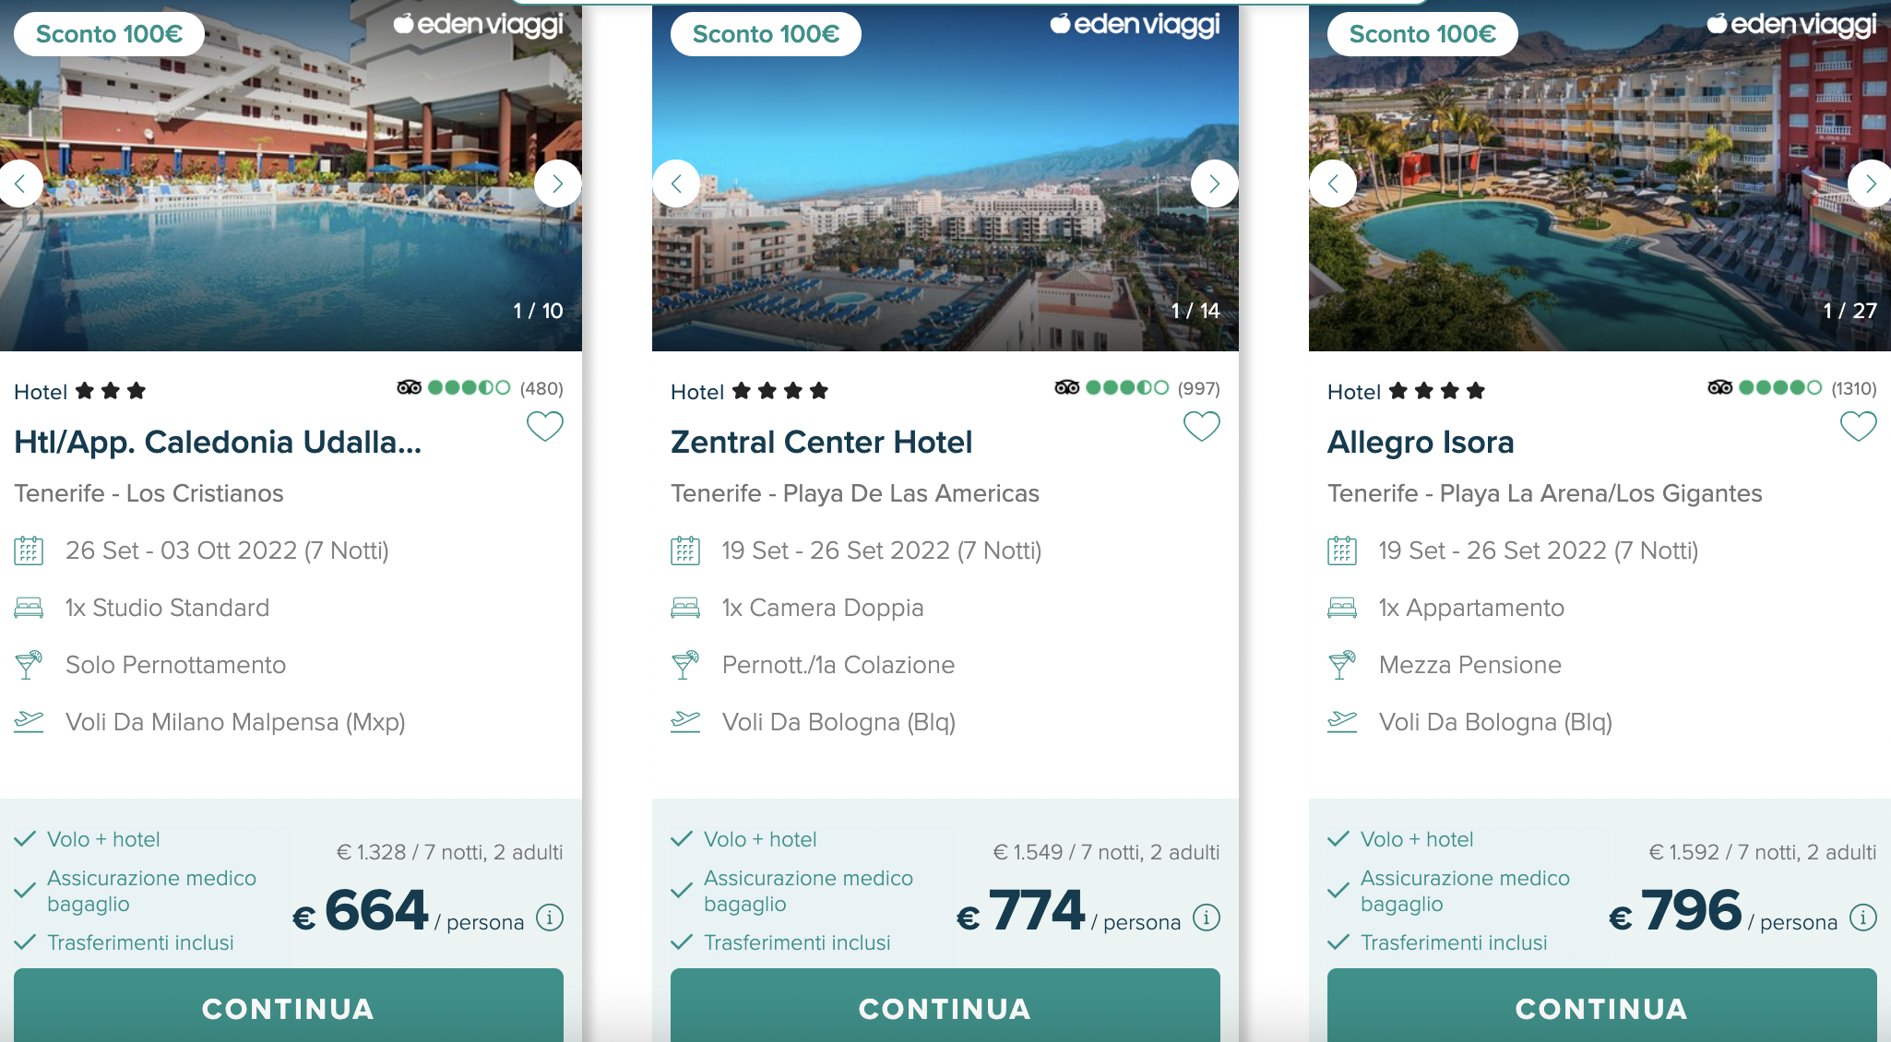The width and height of the screenshot is (1891, 1042).
Task: Favorite the Htl/App. Caledonia Udalla hotel heart
Action: [x=544, y=427]
